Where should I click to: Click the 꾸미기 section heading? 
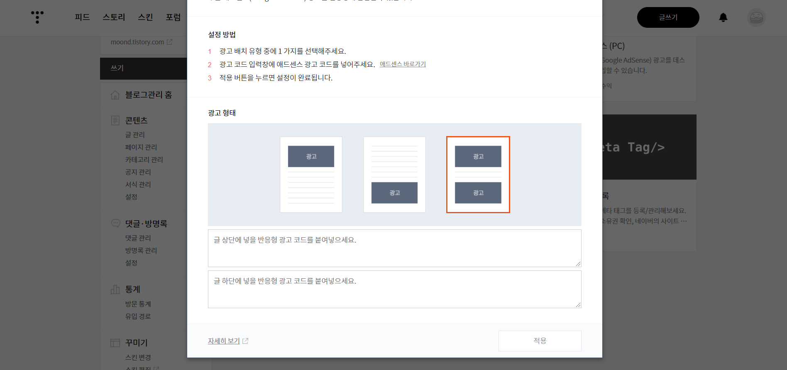[137, 343]
